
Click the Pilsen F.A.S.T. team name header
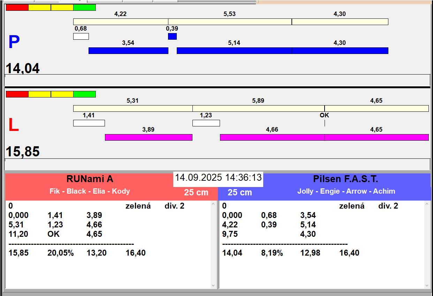point(345,179)
